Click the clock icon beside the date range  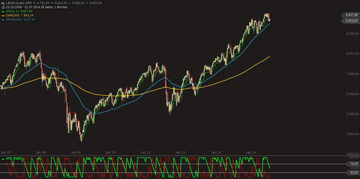[3, 7]
